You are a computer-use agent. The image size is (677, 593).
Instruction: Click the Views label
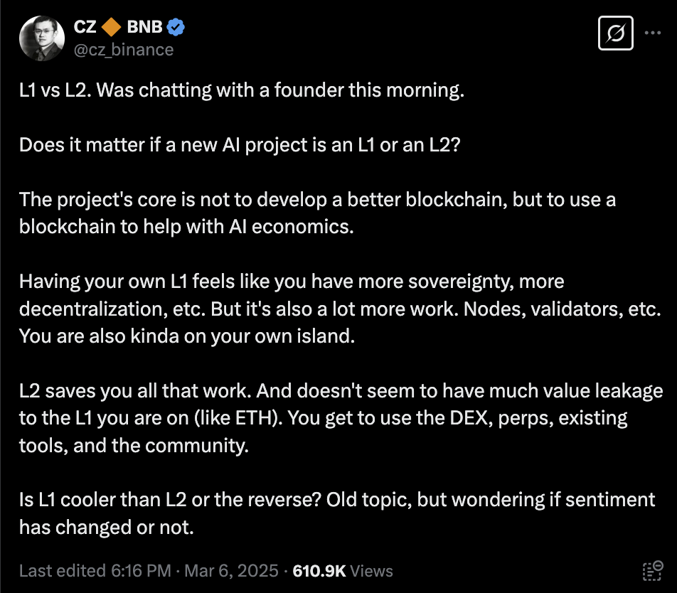coord(371,570)
